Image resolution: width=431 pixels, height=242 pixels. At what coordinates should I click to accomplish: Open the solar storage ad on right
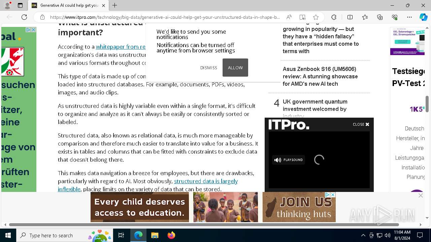pos(407,41)
